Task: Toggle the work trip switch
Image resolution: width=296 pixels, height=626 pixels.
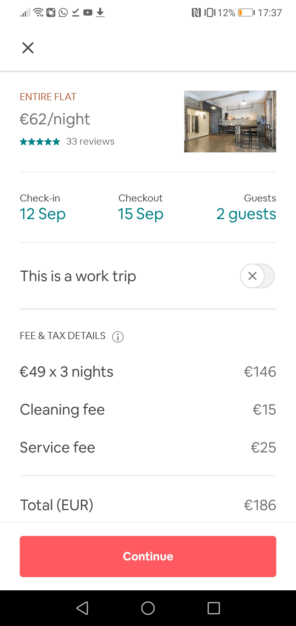Action: [257, 276]
